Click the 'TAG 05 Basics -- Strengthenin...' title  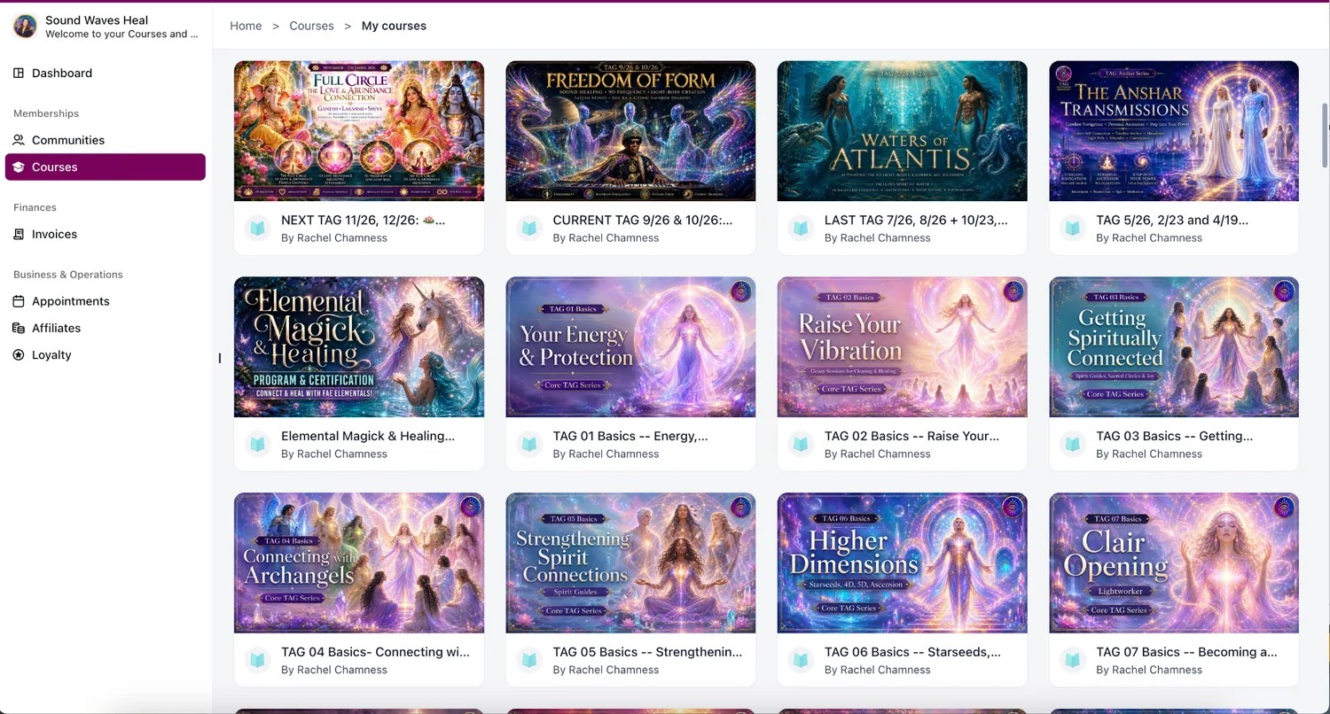click(x=647, y=652)
